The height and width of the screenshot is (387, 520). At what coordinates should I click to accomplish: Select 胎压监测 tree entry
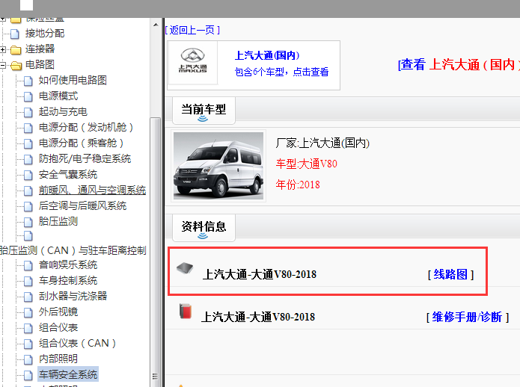pyautogui.click(x=58, y=221)
